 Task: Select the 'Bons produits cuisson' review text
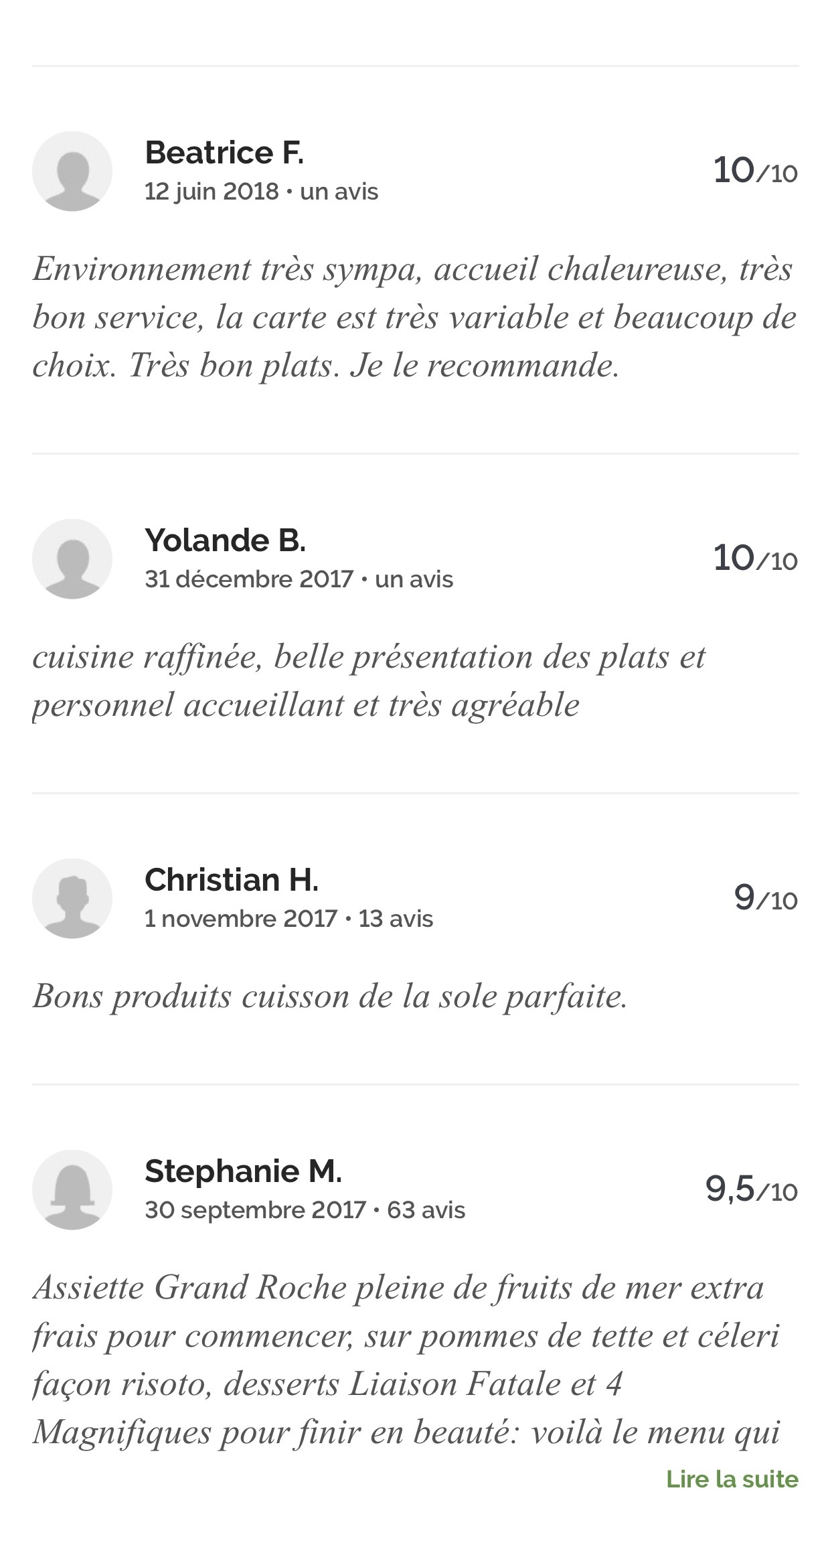coord(331,997)
